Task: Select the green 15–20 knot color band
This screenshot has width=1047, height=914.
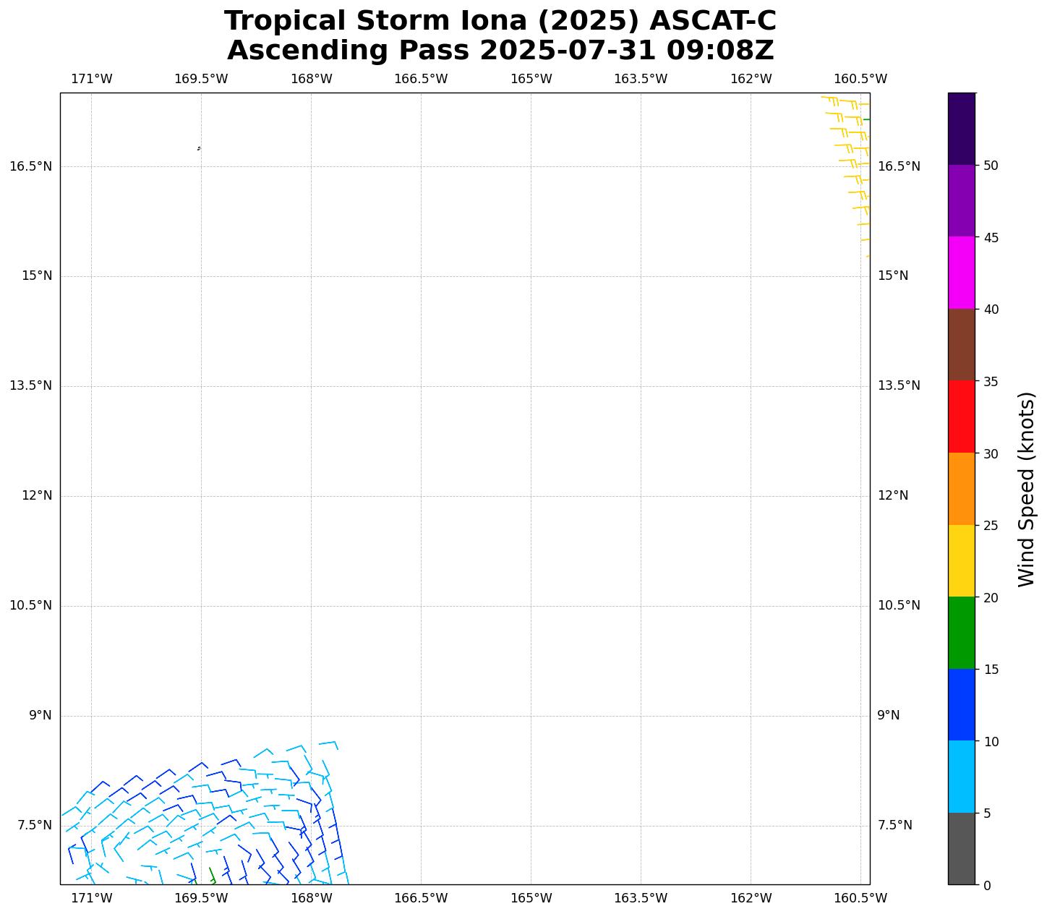Action: [x=961, y=633]
